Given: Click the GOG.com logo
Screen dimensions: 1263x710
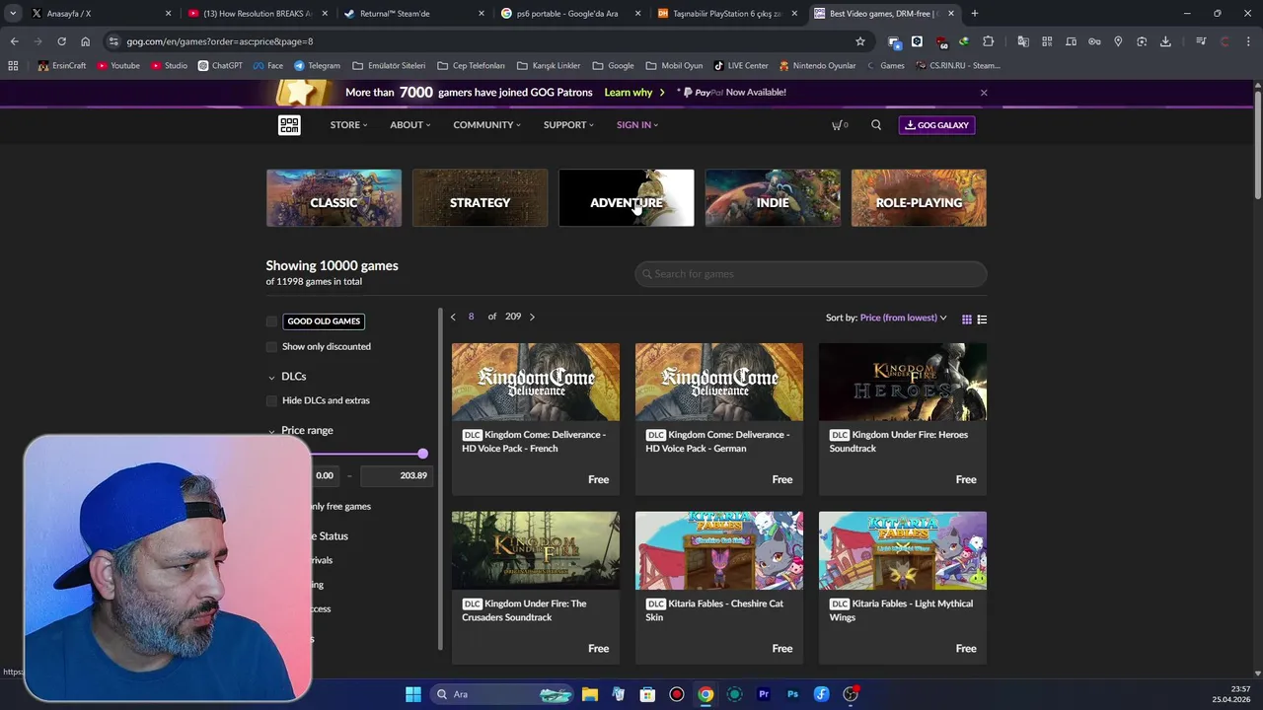Looking at the screenshot, I should click(x=289, y=125).
